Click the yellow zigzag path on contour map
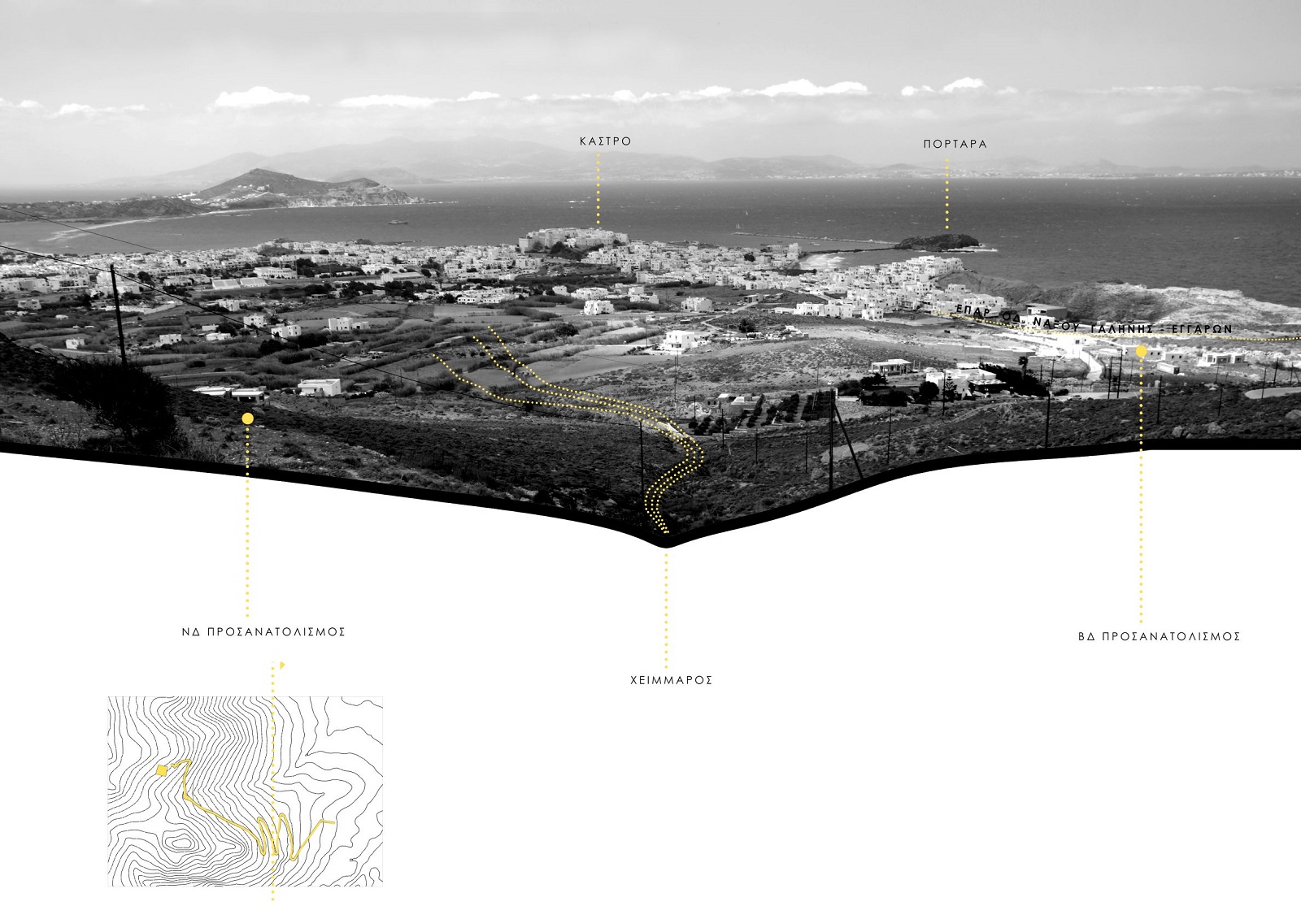1301x919 pixels. (x=272, y=833)
